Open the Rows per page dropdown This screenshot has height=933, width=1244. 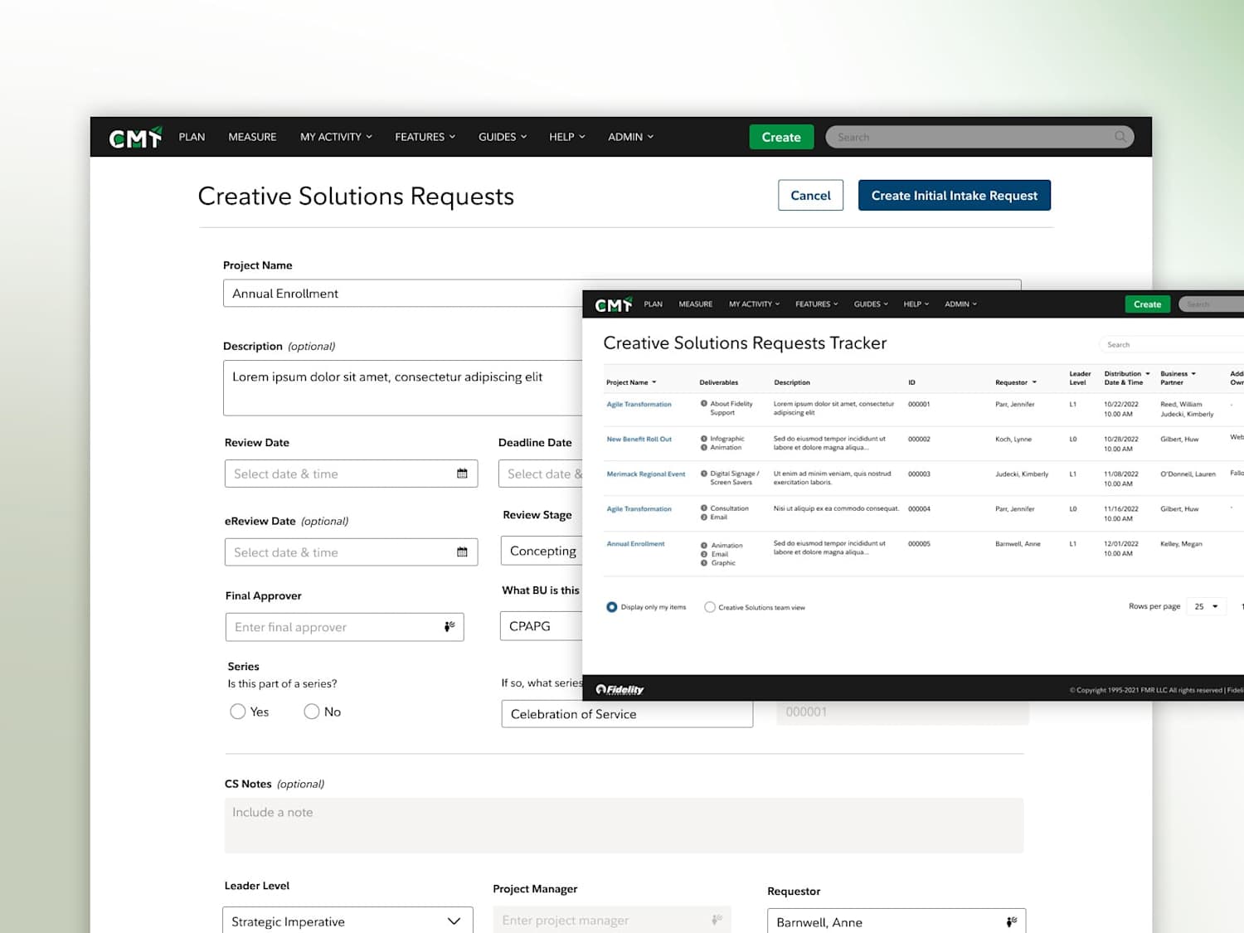pyautogui.click(x=1206, y=606)
